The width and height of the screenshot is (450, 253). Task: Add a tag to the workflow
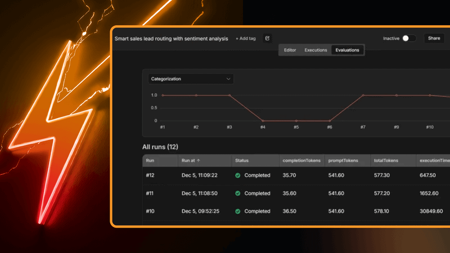246,38
